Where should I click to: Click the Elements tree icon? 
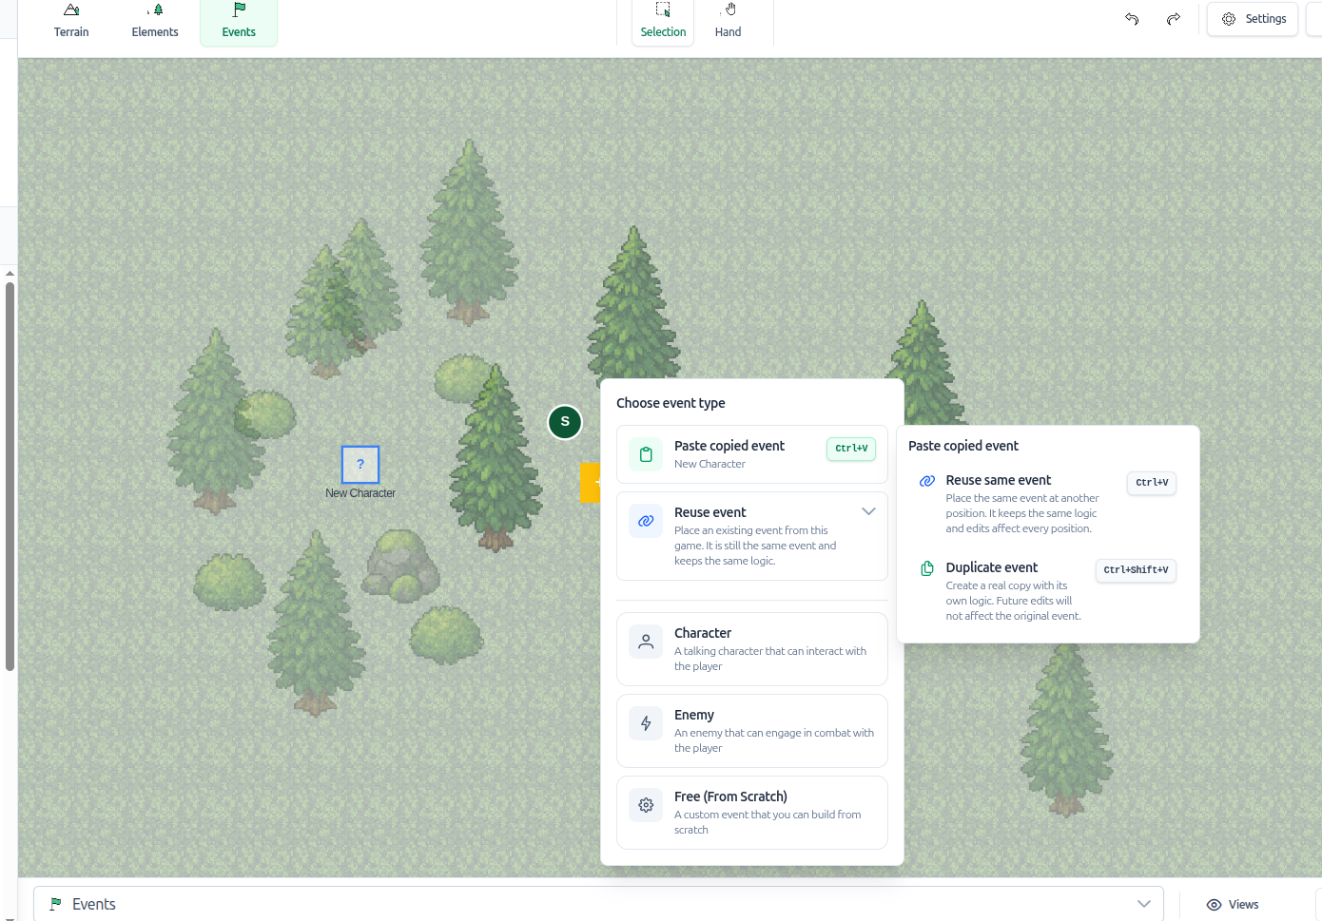156,10
